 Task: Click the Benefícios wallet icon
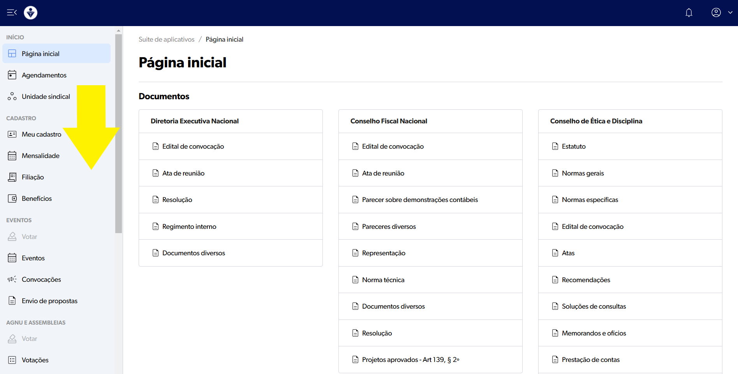[12, 198]
